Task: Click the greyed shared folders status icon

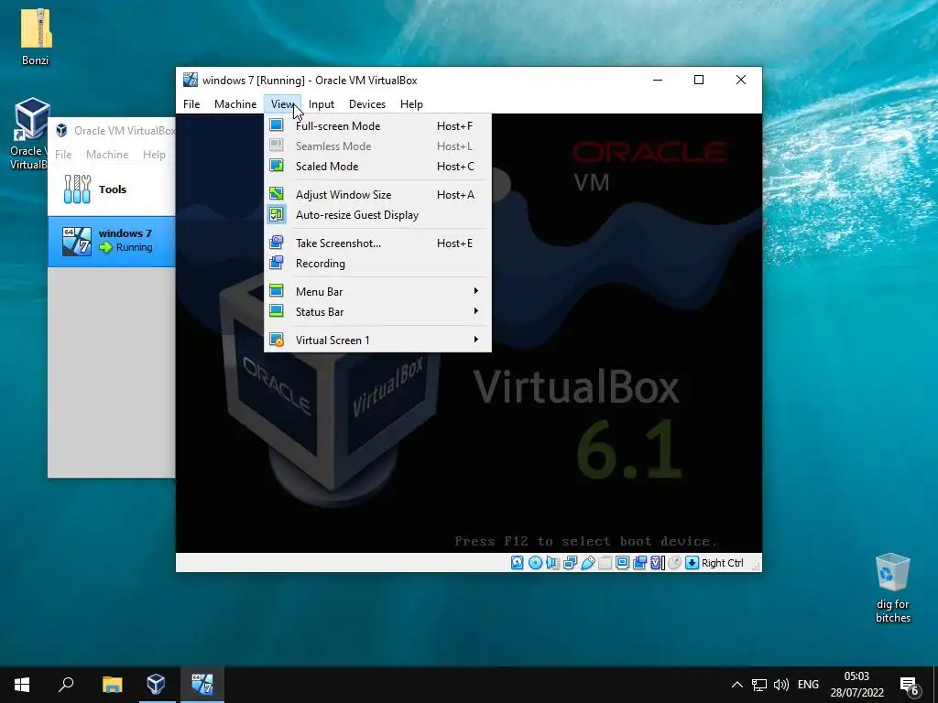Action: point(605,563)
